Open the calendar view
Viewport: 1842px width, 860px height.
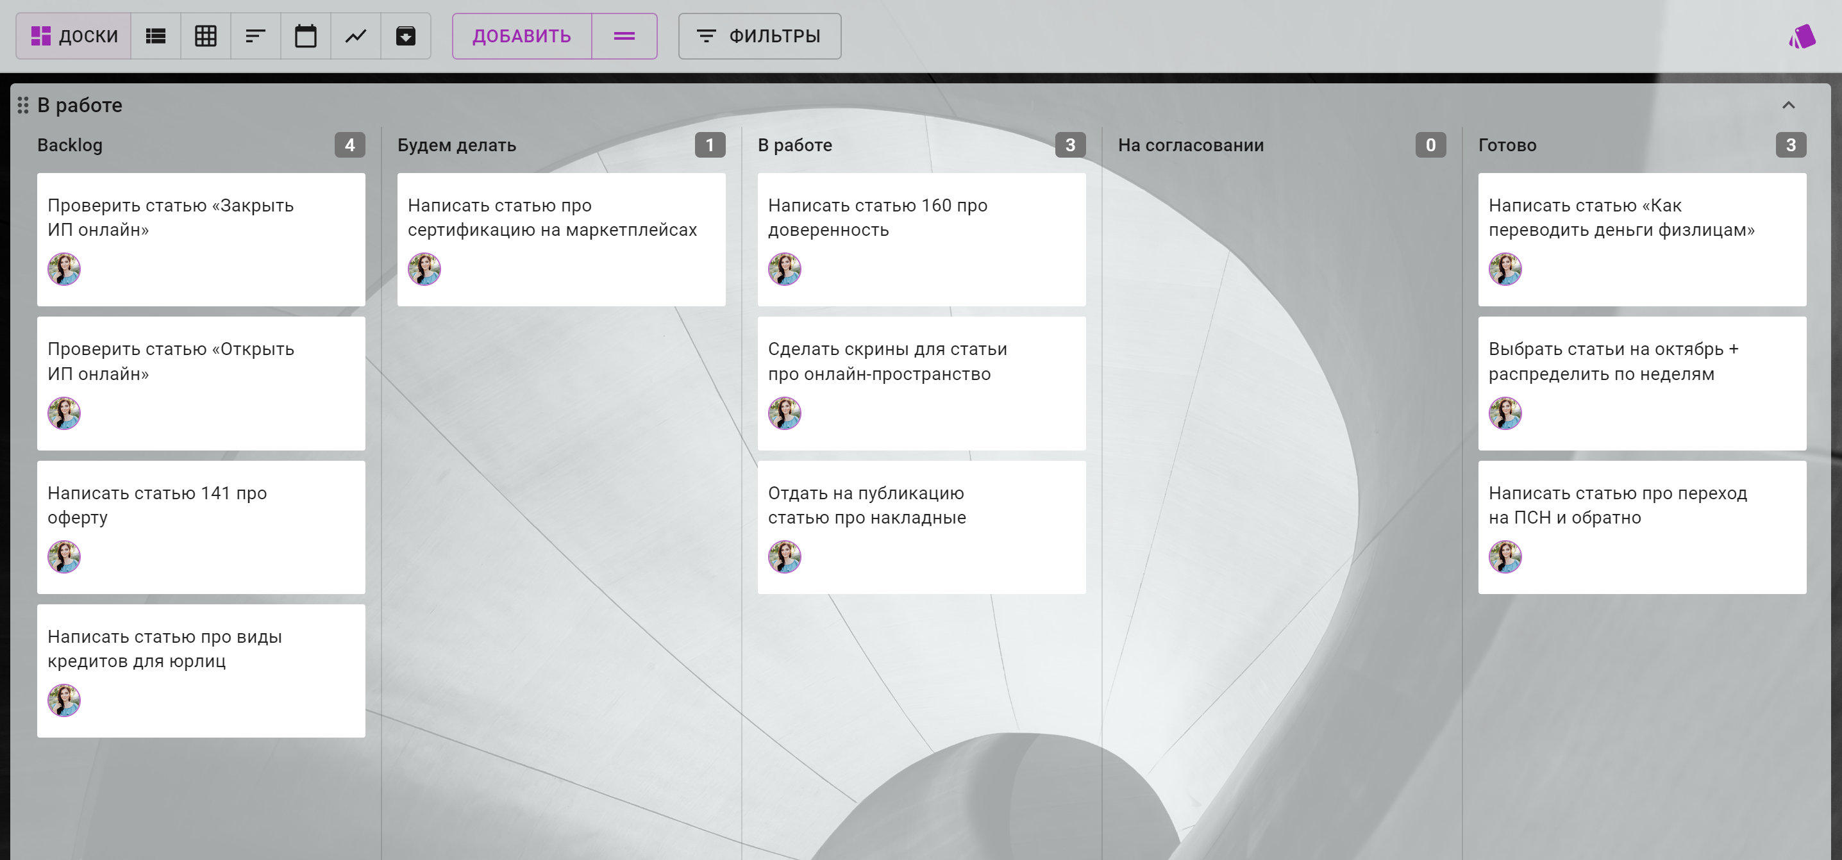click(x=305, y=36)
